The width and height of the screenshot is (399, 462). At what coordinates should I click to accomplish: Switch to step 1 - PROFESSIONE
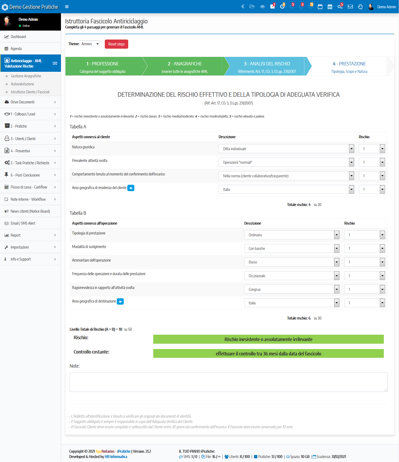pos(103,66)
